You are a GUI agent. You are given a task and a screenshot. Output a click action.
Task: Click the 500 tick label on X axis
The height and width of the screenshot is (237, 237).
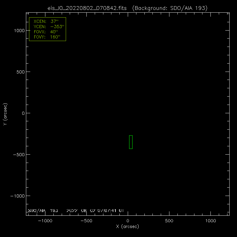point(169,221)
